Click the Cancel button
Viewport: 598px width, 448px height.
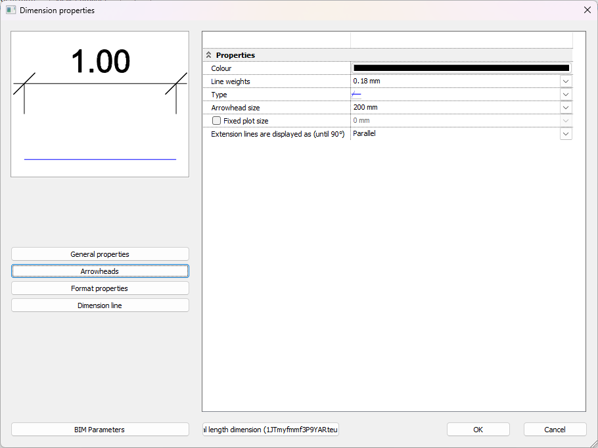555,430
